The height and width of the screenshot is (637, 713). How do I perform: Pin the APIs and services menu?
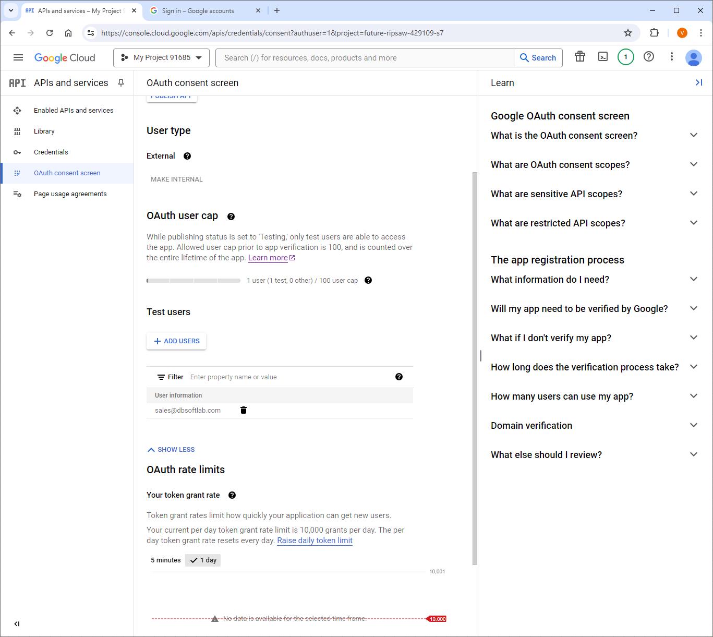click(121, 83)
